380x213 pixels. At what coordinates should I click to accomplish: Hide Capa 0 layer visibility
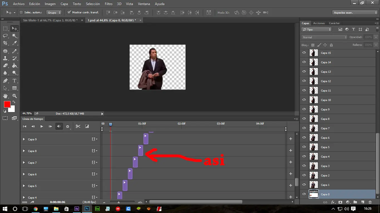point(304,194)
